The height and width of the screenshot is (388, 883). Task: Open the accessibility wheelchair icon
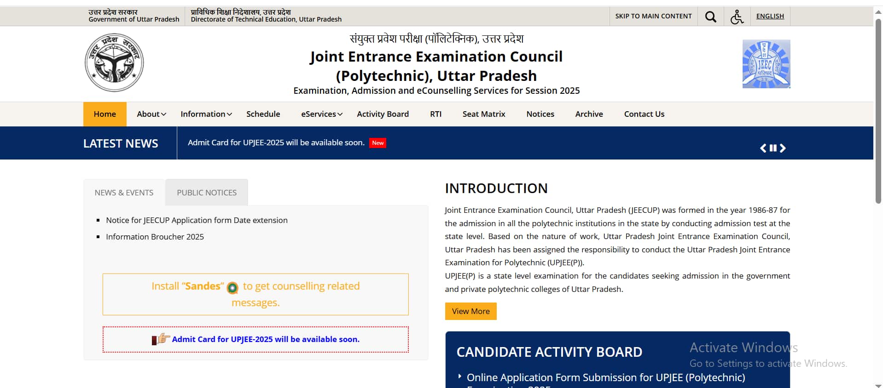click(737, 17)
